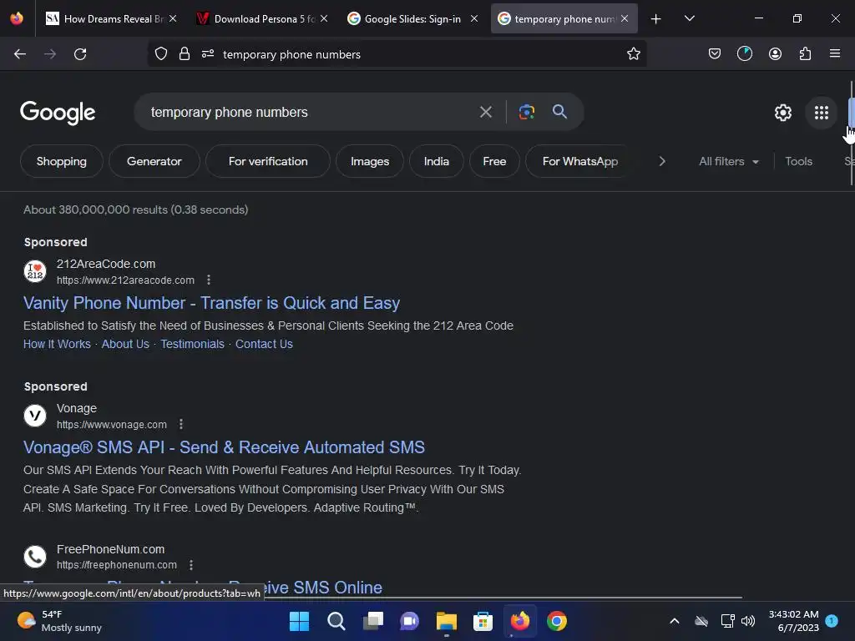The height and width of the screenshot is (641, 855).
Task: Open the About Us sitelink
Action: click(125, 345)
